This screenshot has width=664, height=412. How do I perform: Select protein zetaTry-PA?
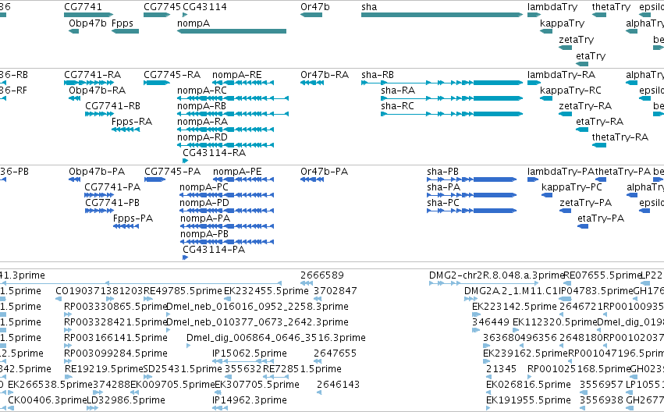[586, 203]
